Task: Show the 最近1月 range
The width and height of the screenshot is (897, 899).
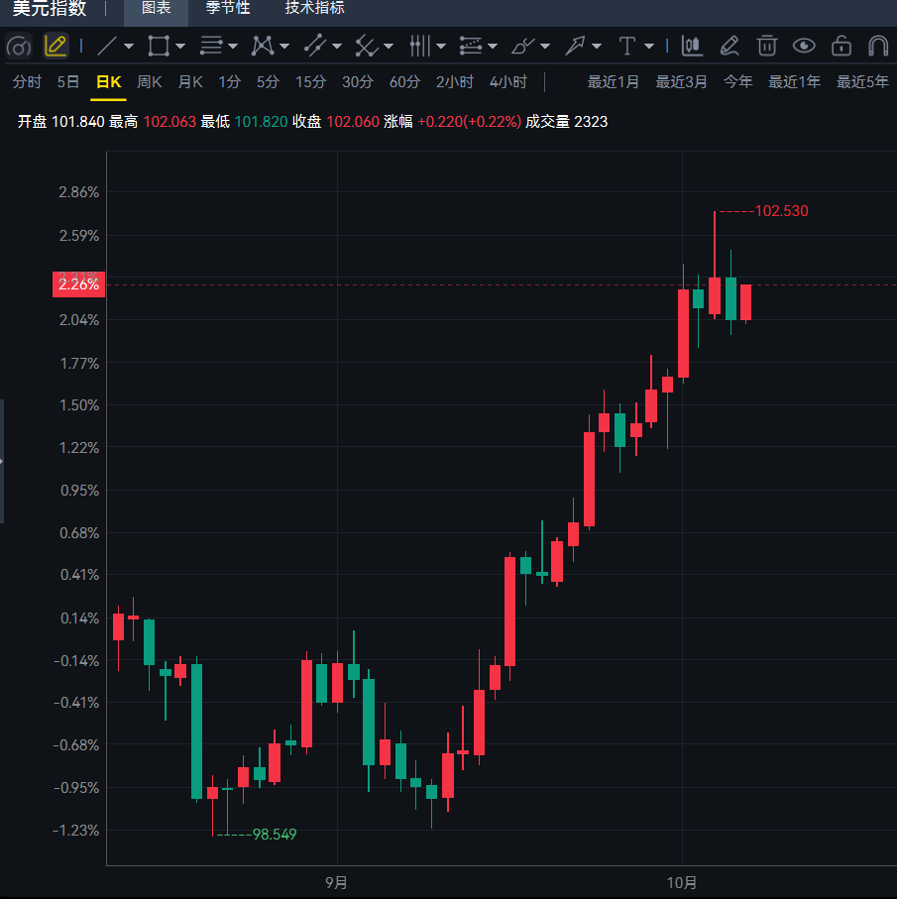Action: (613, 82)
